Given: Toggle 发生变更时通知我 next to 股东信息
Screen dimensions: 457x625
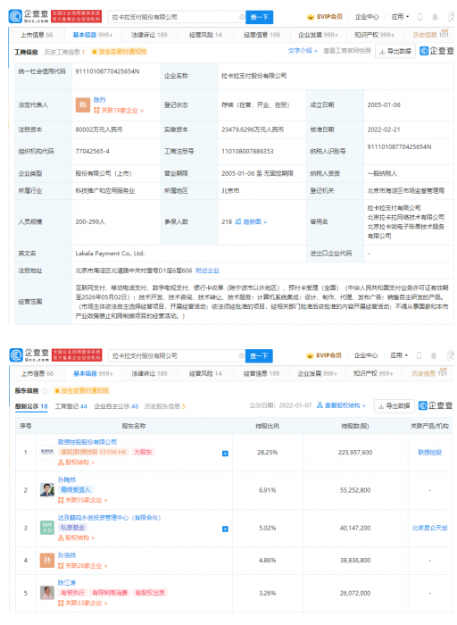Looking at the screenshot, I should pyautogui.click(x=82, y=391).
